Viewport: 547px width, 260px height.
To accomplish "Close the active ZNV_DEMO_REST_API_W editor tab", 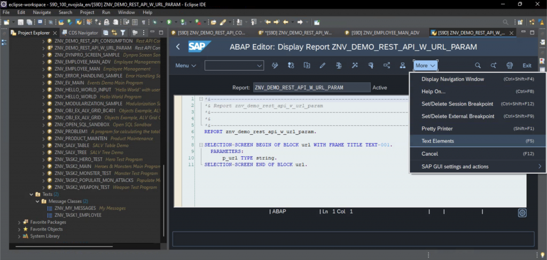I will 512,33.
